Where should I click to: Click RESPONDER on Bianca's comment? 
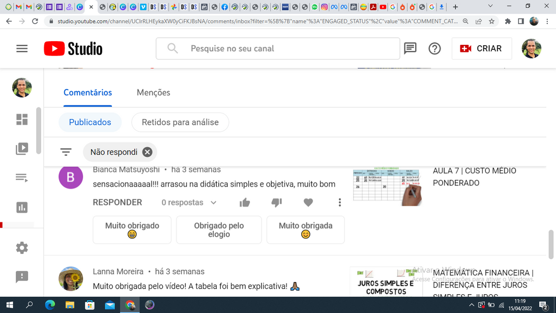118,203
